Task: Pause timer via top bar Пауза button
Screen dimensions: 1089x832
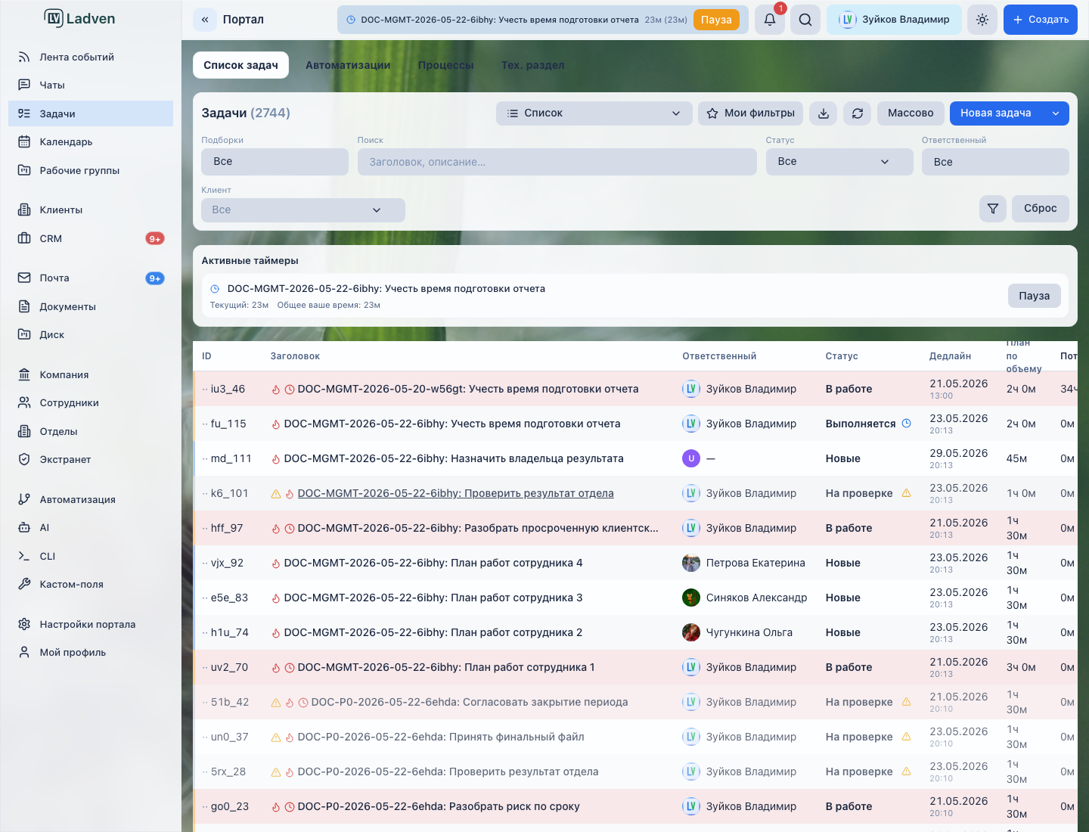Action: tap(716, 20)
